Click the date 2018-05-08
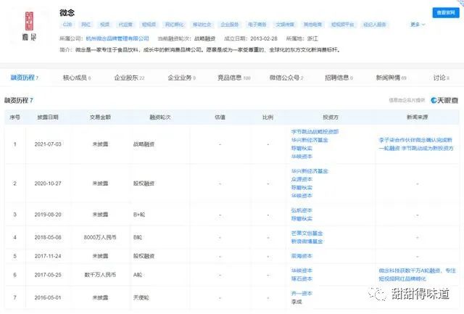Image resolution: width=464 pixels, height=314 pixels. click(48, 237)
